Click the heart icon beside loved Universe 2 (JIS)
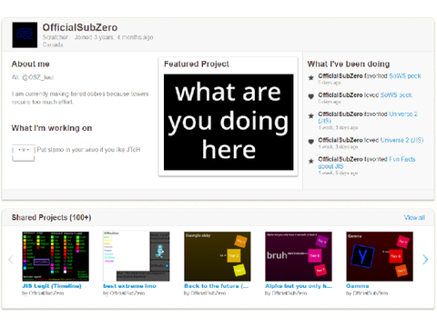Viewport: 437px width, 327px height. pos(311,142)
